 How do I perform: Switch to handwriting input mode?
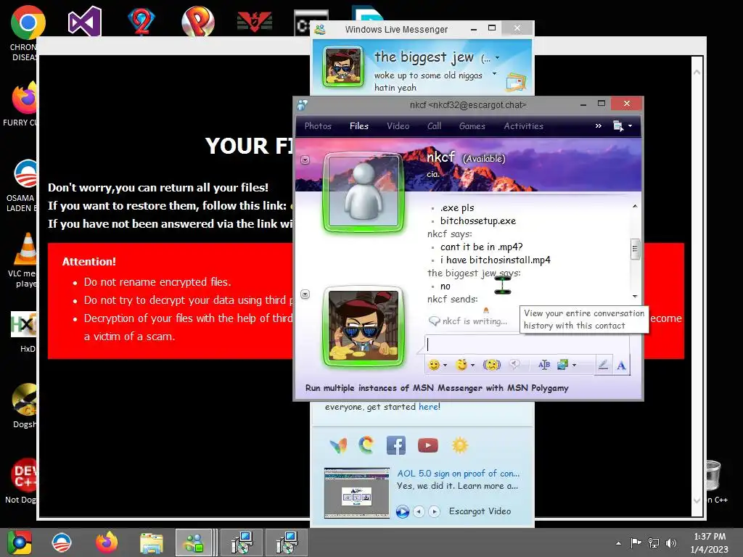pyautogui.click(x=603, y=365)
